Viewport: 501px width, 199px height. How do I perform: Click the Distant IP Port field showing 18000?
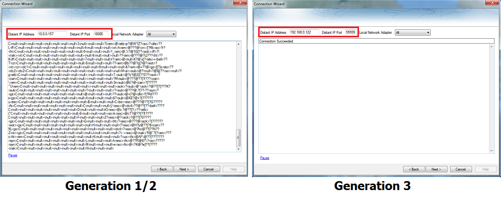(x=102, y=34)
